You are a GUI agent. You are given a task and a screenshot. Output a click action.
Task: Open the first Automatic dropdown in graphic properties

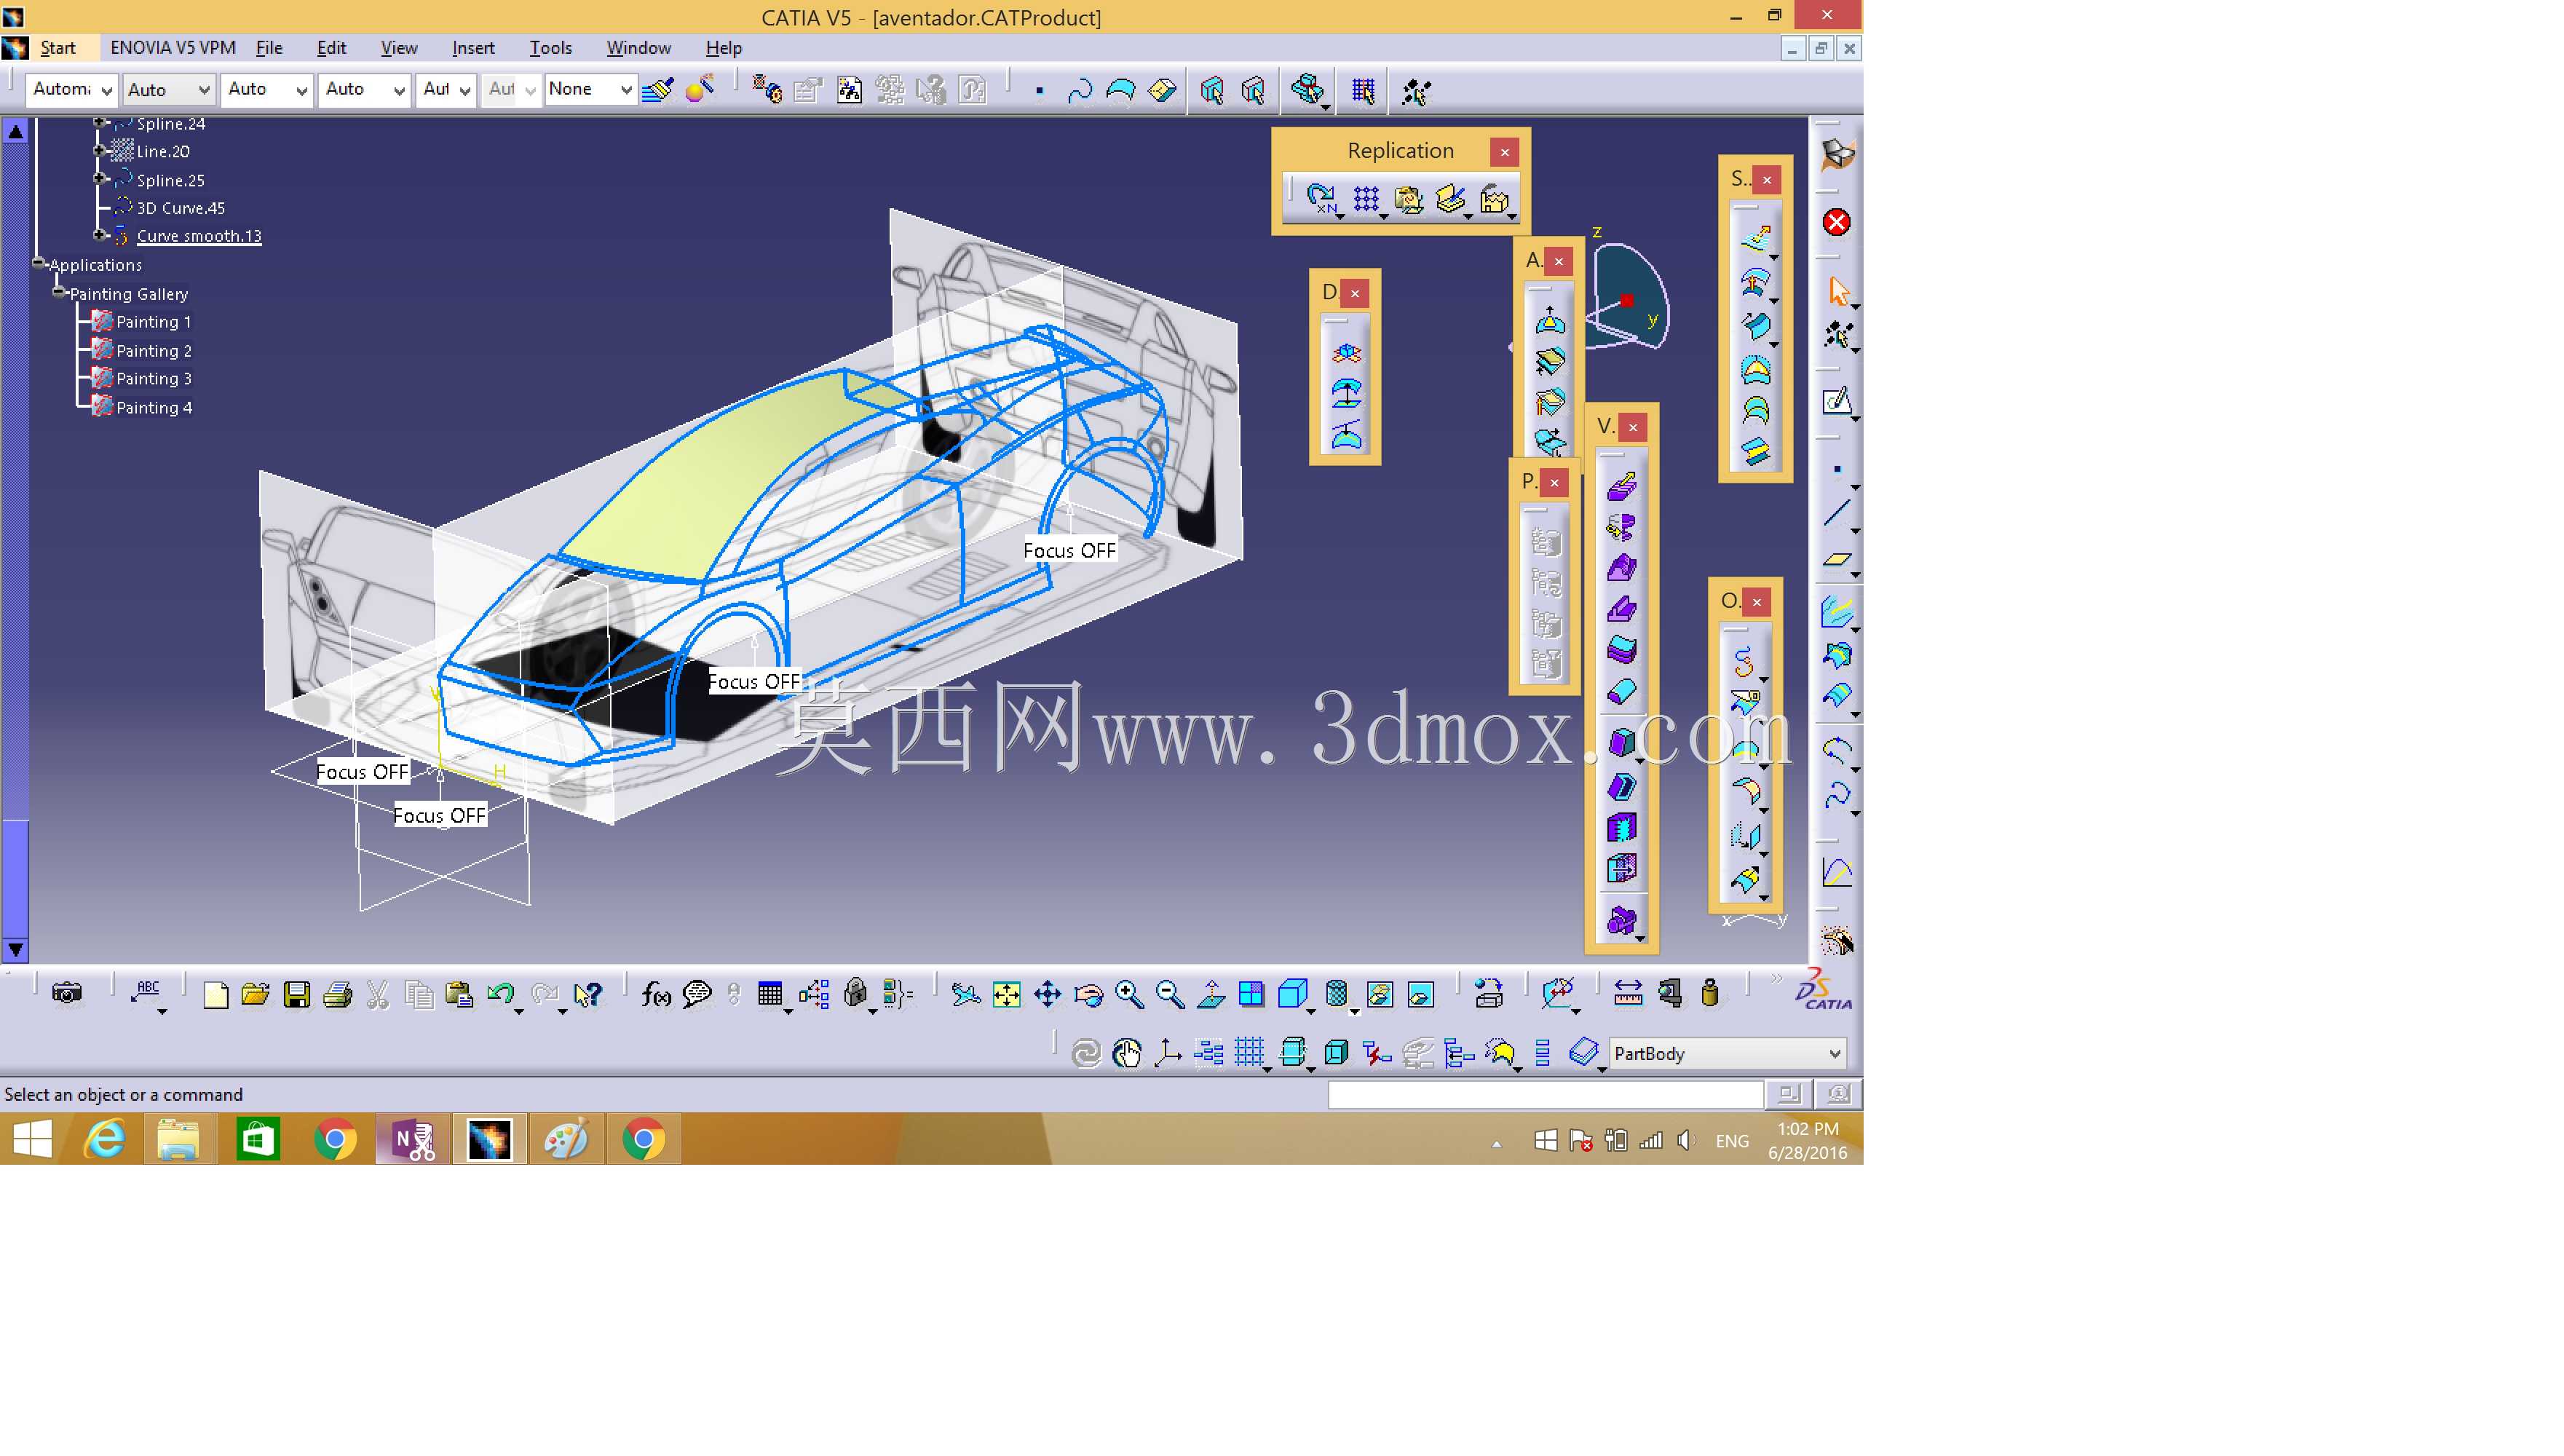[71, 89]
